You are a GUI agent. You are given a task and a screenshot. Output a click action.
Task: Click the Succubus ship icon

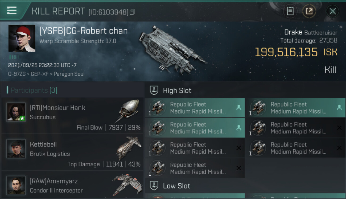point(128,111)
